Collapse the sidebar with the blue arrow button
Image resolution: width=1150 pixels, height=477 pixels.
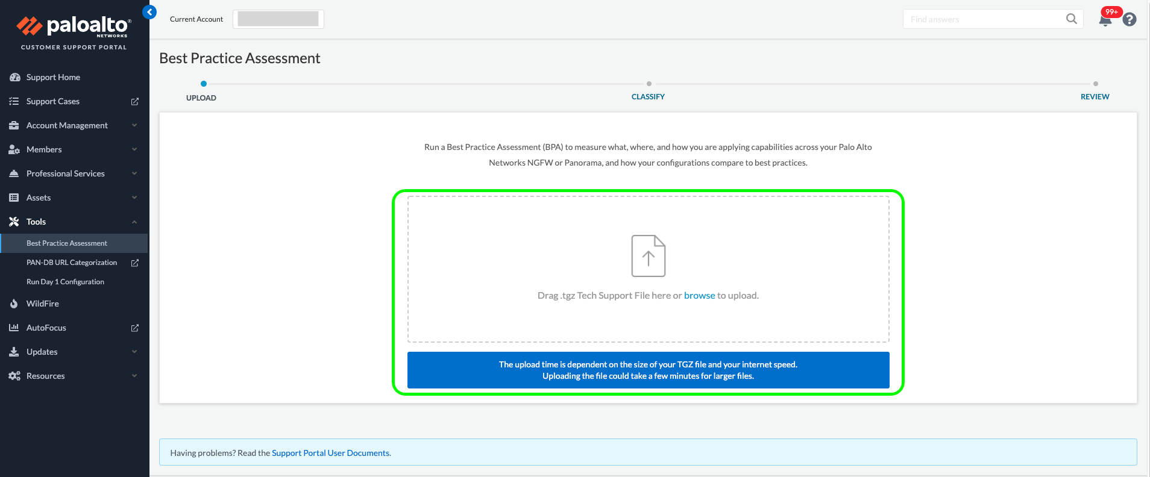(149, 11)
